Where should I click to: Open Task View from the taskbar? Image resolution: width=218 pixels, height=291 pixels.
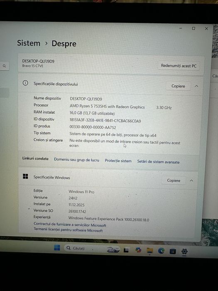(x=126, y=250)
